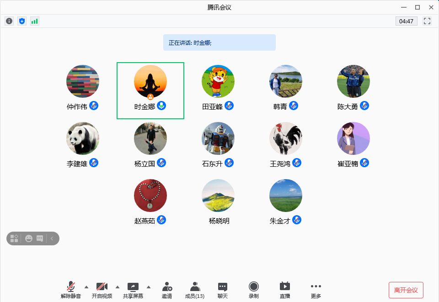Screen dimensions: 439x302
Task: Click the red 离开会议 button
Action: click(x=406, y=290)
